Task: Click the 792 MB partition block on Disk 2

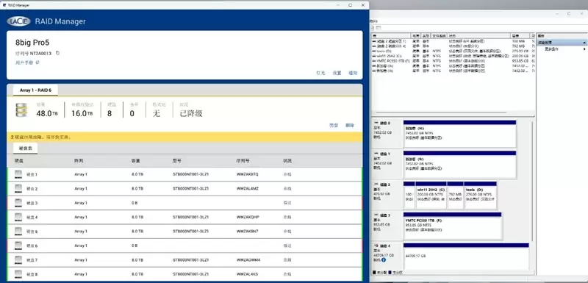Action: [455, 196]
